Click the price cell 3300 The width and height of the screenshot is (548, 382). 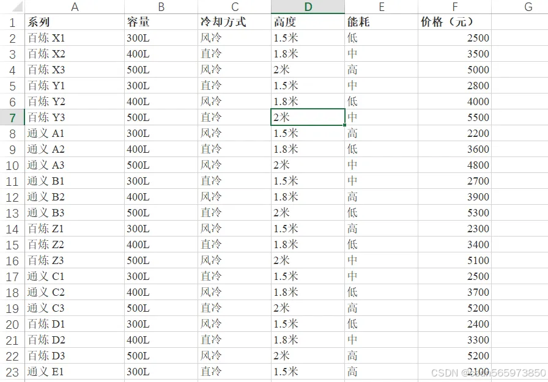(454, 340)
